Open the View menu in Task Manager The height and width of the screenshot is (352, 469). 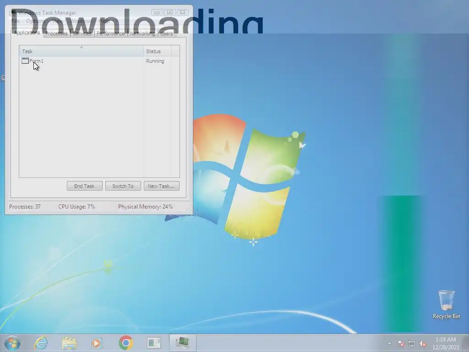(x=57, y=21)
